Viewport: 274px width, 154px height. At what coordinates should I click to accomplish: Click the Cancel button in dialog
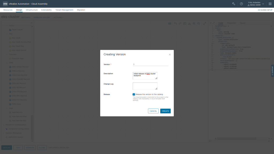153,111
